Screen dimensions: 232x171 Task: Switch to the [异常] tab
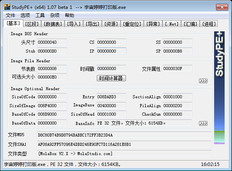tap(153, 24)
